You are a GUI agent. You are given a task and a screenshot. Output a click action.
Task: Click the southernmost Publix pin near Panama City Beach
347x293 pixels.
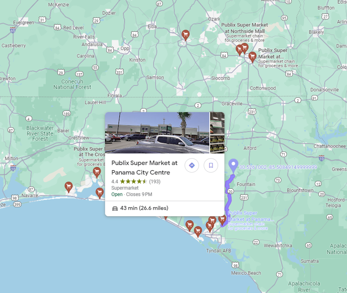click(x=198, y=232)
